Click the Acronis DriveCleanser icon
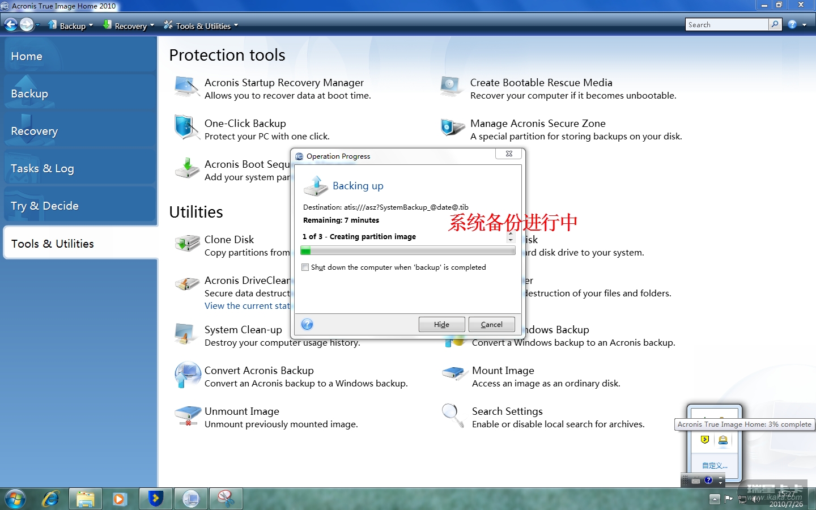 click(x=187, y=283)
